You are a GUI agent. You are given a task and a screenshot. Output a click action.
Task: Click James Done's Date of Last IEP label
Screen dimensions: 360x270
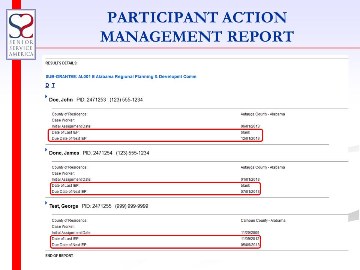pyautogui.click(x=66, y=186)
